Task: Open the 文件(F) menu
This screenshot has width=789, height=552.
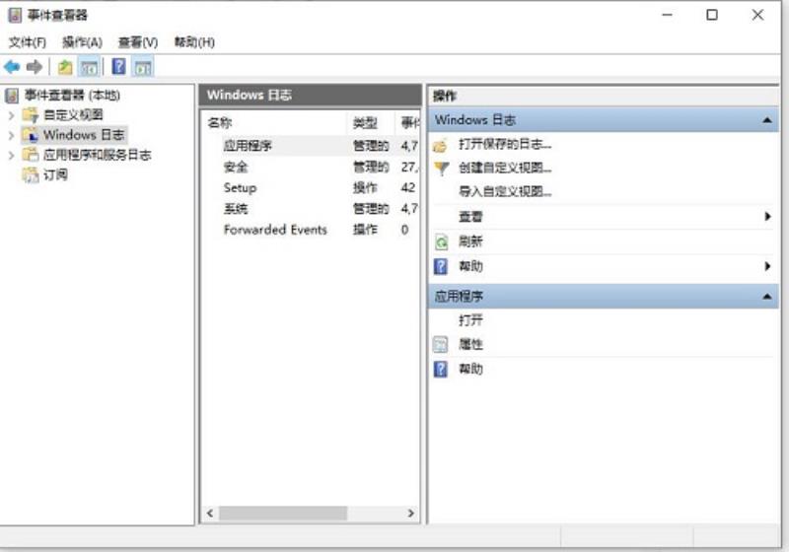Action: coord(28,42)
